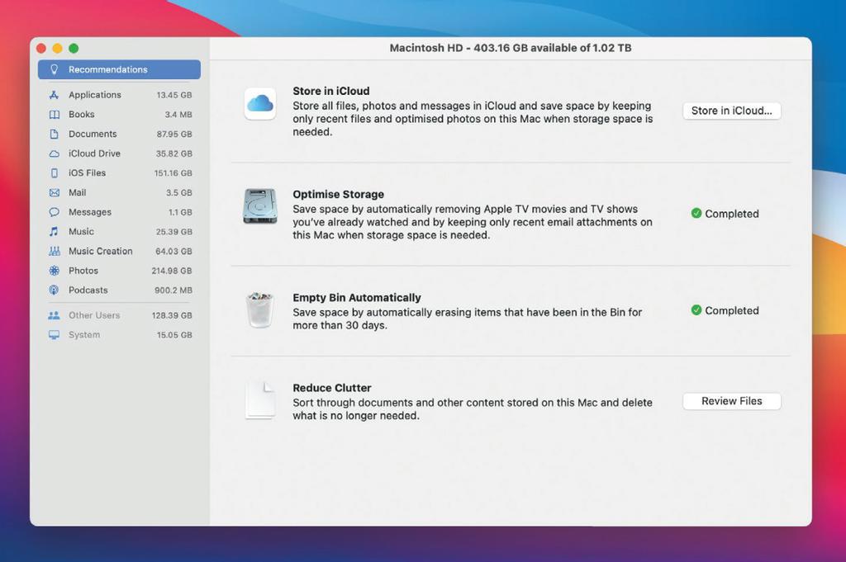Select the Recommendations sidebar item
Screen dimensions: 846x562
[119, 69]
